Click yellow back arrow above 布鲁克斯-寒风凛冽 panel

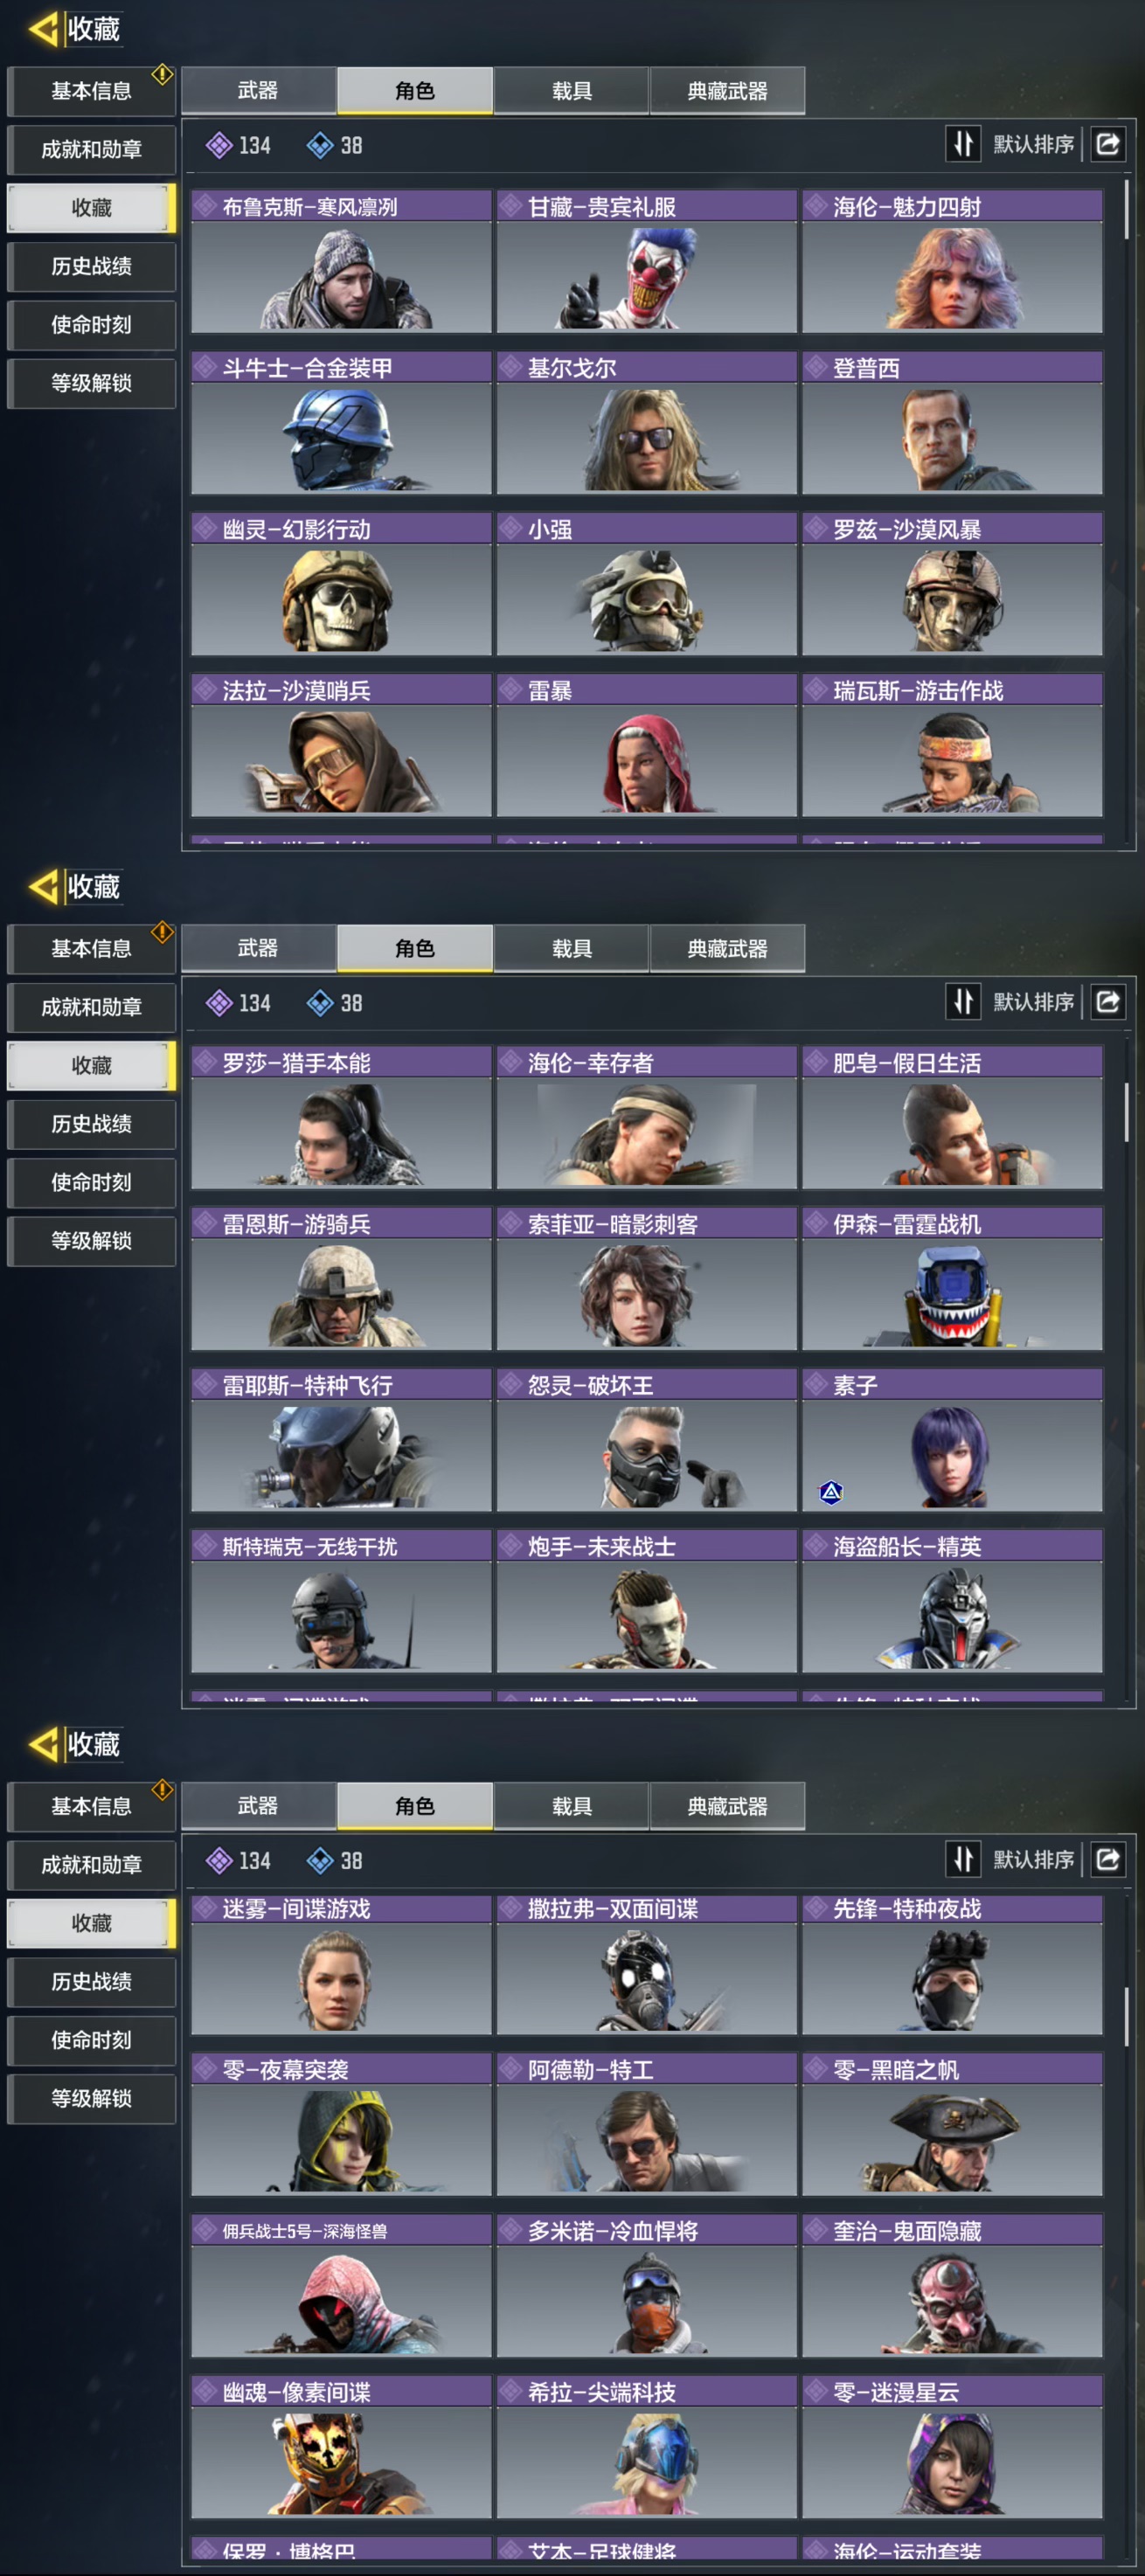tap(44, 29)
